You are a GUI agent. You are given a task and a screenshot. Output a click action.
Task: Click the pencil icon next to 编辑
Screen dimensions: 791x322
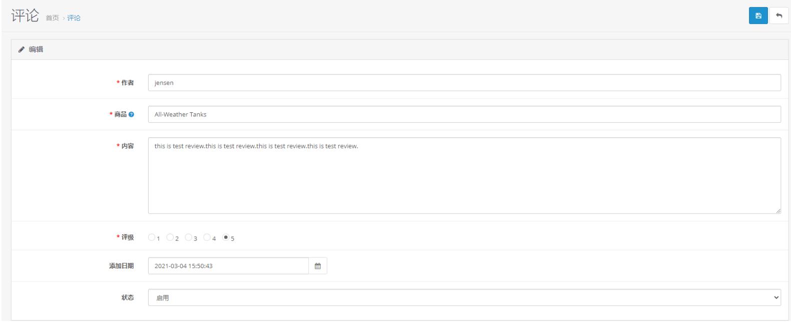pos(22,49)
